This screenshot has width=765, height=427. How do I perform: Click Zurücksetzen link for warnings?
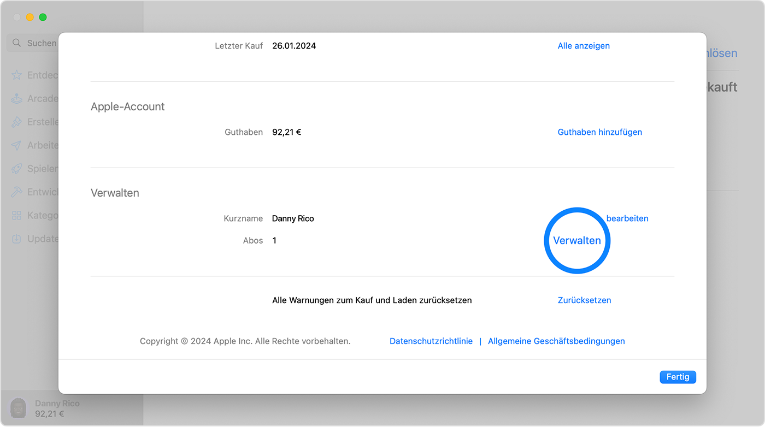[584, 300]
